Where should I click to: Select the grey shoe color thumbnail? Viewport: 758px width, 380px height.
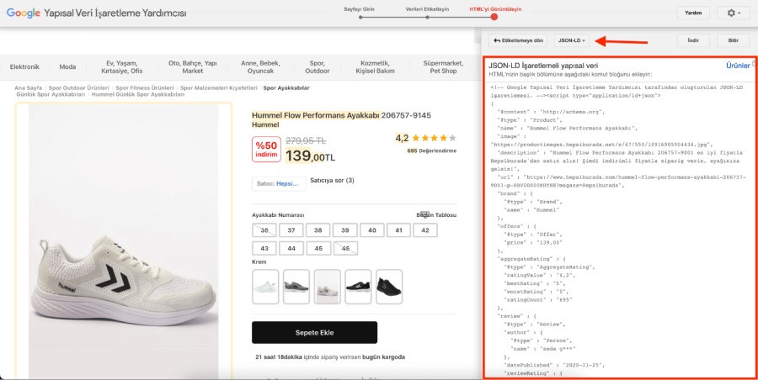[296, 286]
